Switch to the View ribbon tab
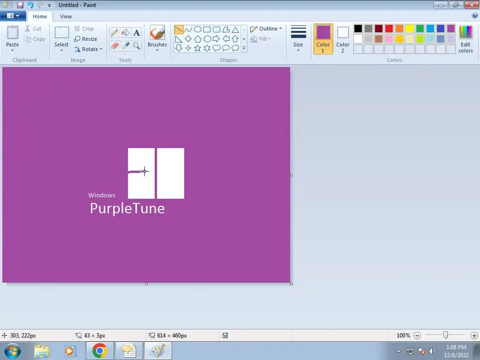480x360 pixels. pyautogui.click(x=66, y=16)
